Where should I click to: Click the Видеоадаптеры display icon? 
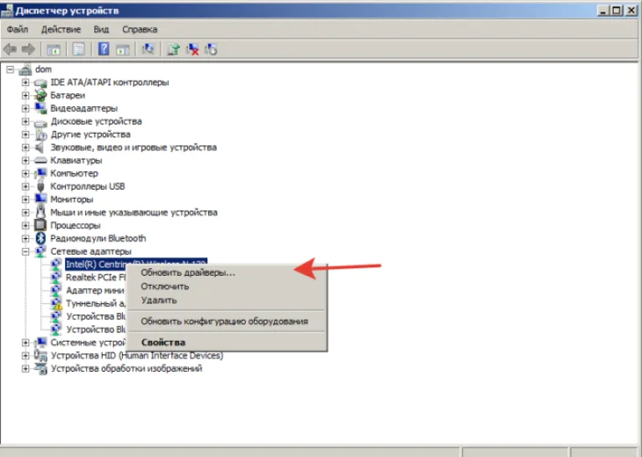pyautogui.click(x=40, y=109)
